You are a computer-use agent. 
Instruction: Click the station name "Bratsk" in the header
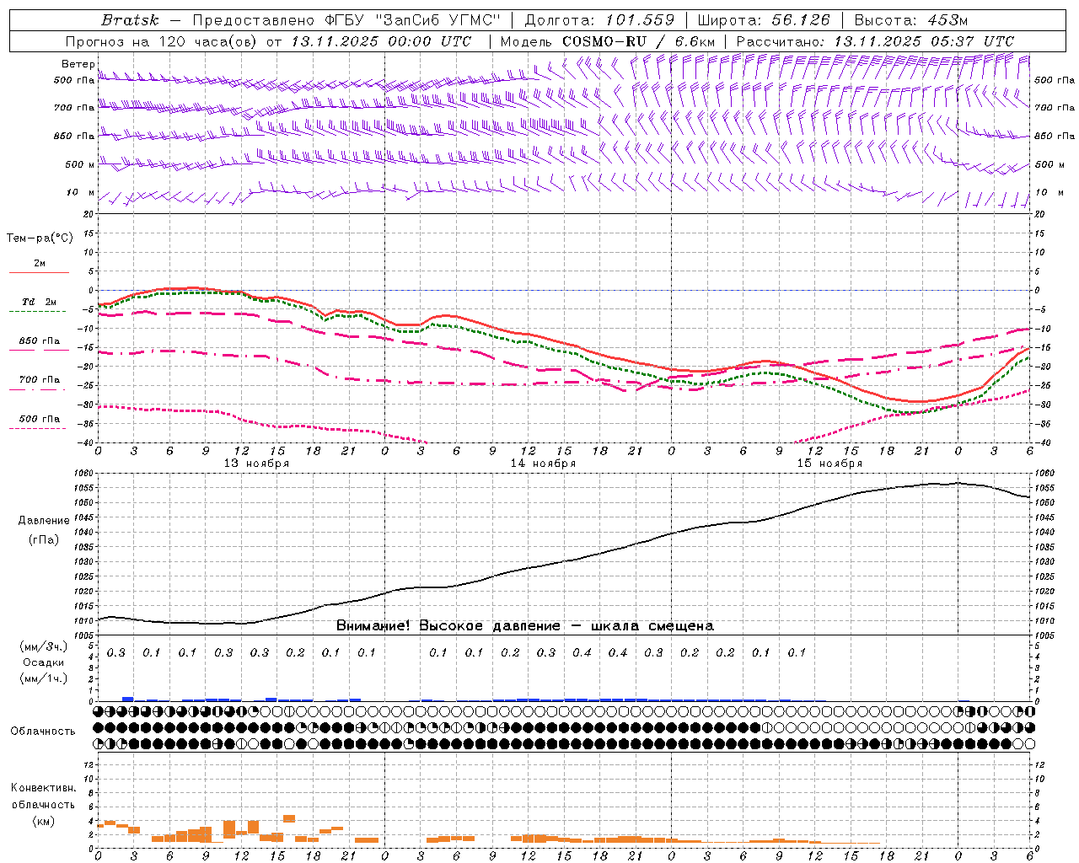coord(130,20)
